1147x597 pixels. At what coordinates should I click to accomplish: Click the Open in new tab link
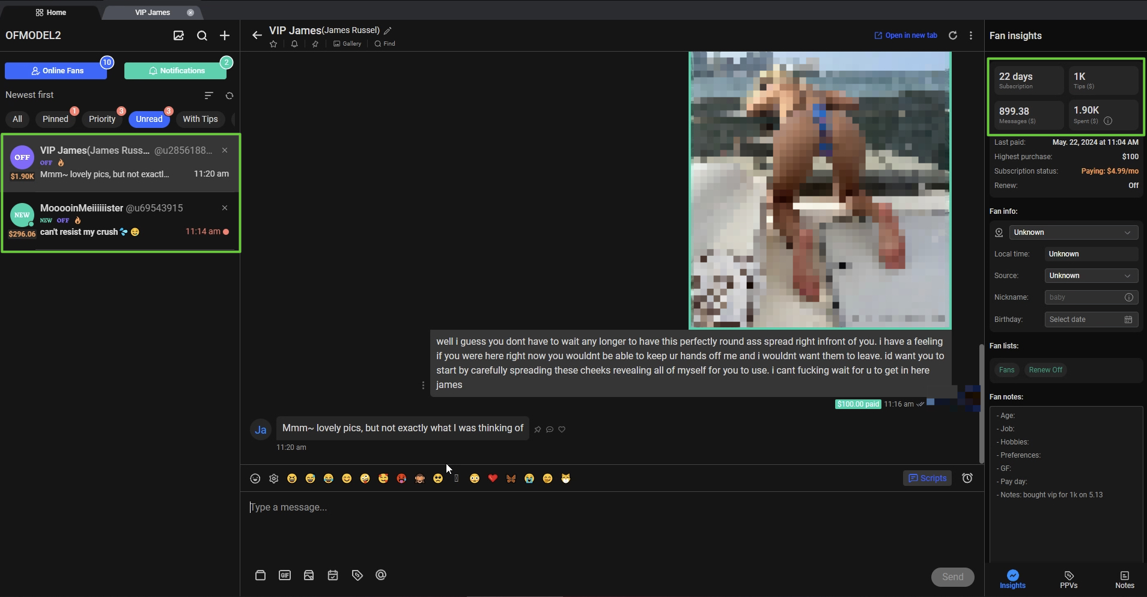[x=905, y=35]
